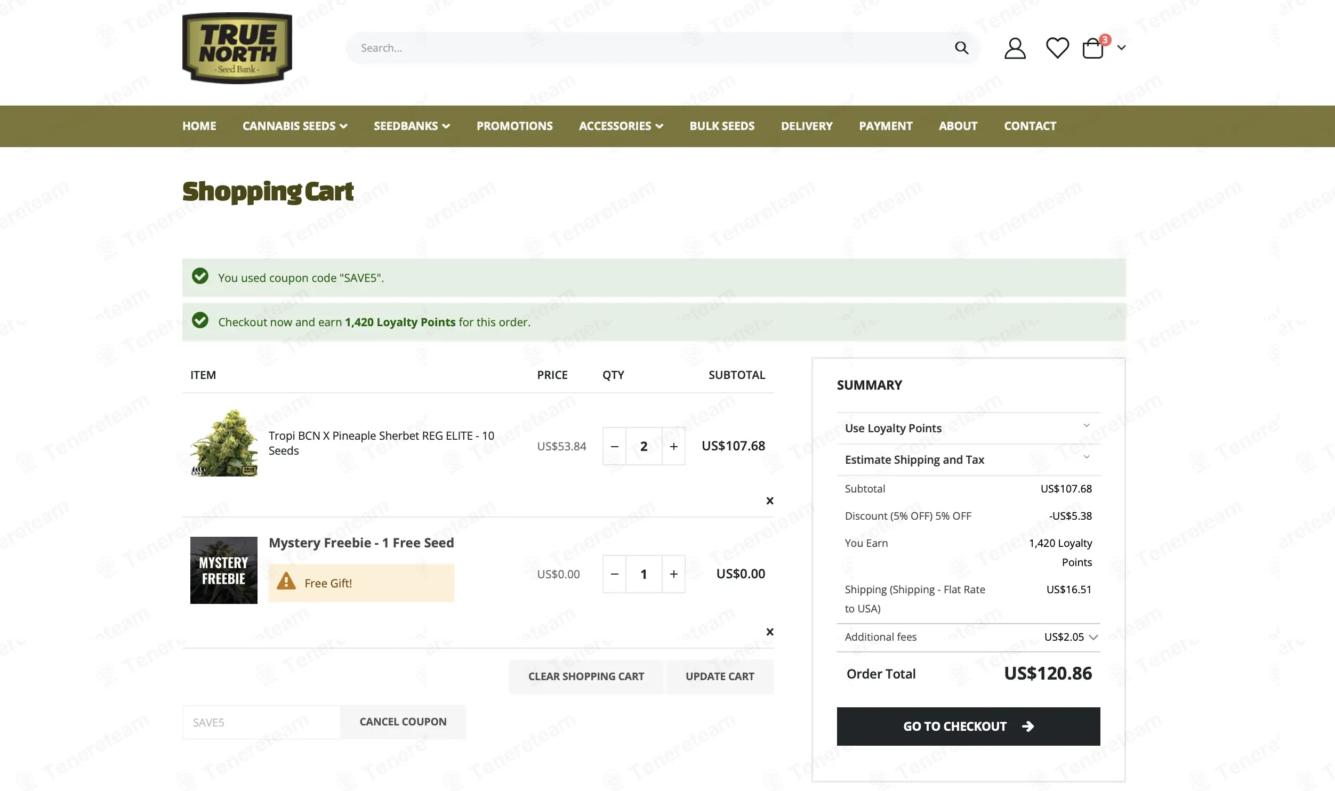This screenshot has height=791, width=1335.
Task: Click the Tropi BCN quantity field
Action: [x=644, y=446]
